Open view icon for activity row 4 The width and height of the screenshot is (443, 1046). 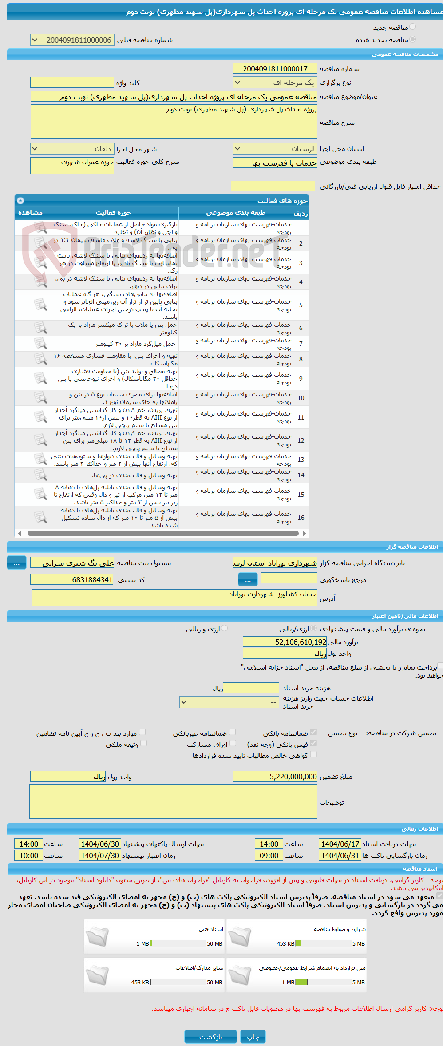[40, 282]
